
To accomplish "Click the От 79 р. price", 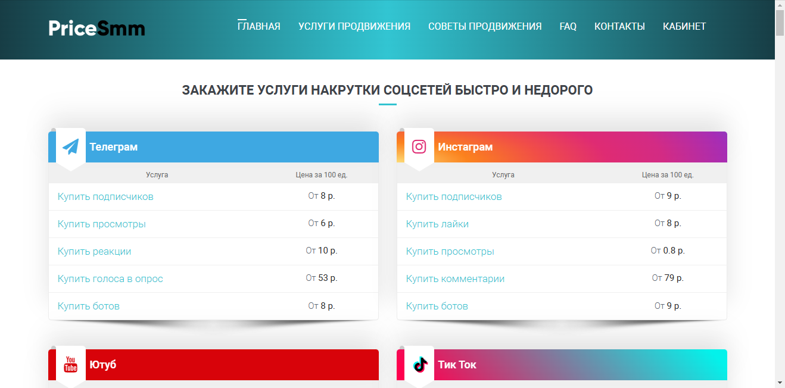I will (668, 278).
